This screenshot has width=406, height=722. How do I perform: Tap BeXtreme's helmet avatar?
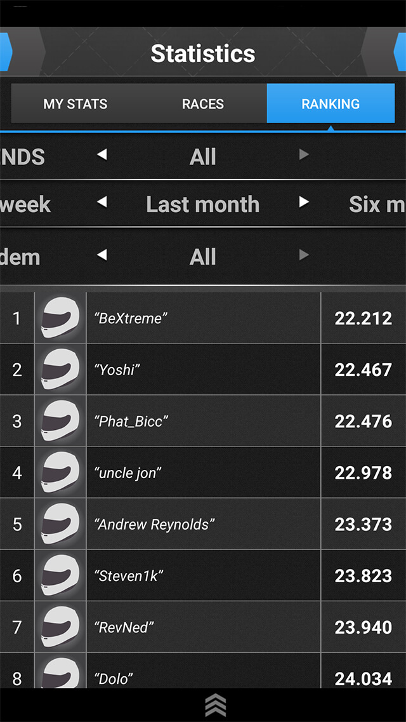coord(60,318)
